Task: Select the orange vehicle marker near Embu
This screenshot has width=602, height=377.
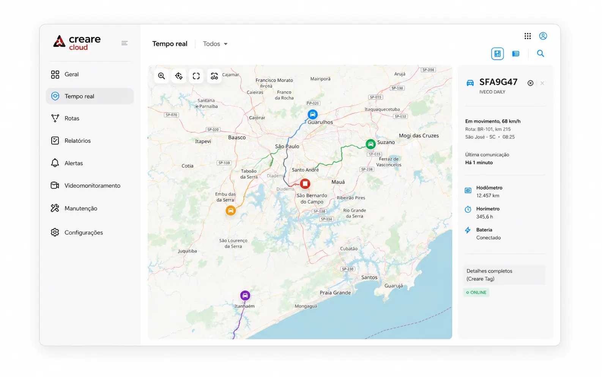Action: 230,211
